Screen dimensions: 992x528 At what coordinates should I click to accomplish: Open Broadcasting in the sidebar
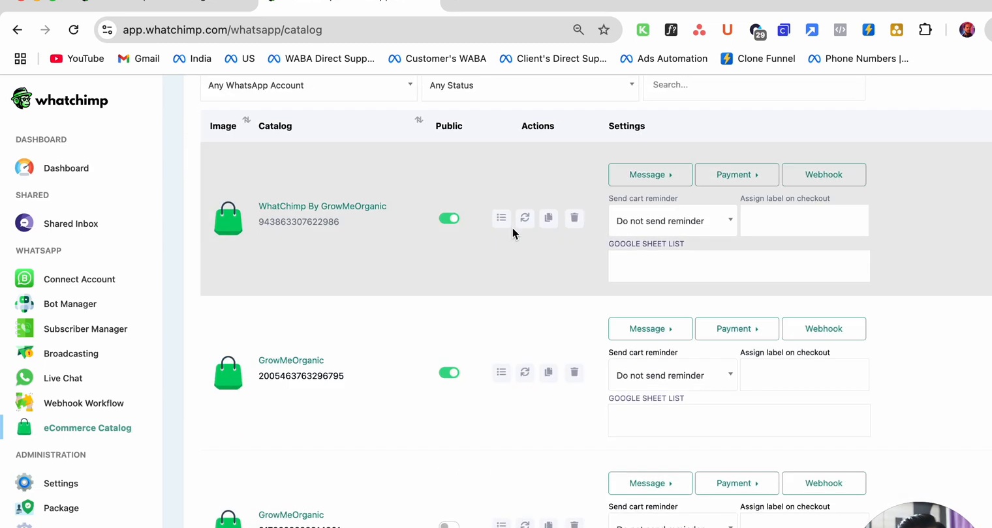(x=70, y=353)
